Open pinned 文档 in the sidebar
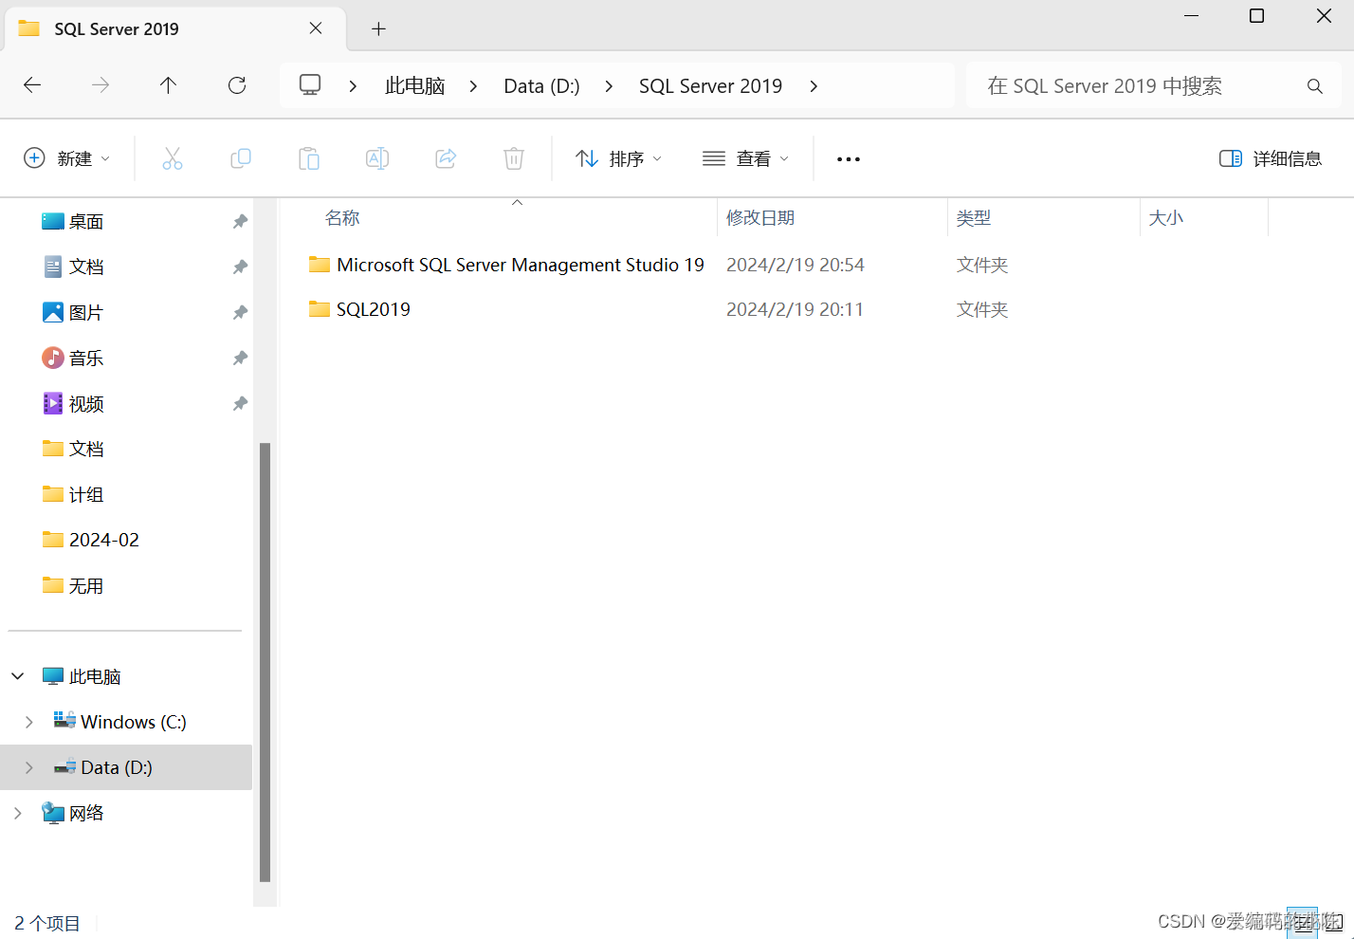 click(86, 267)
